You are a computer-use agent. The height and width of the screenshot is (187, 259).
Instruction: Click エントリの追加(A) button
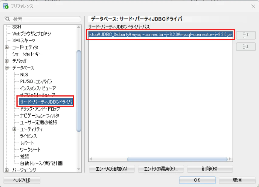click(x=112, y=169)
